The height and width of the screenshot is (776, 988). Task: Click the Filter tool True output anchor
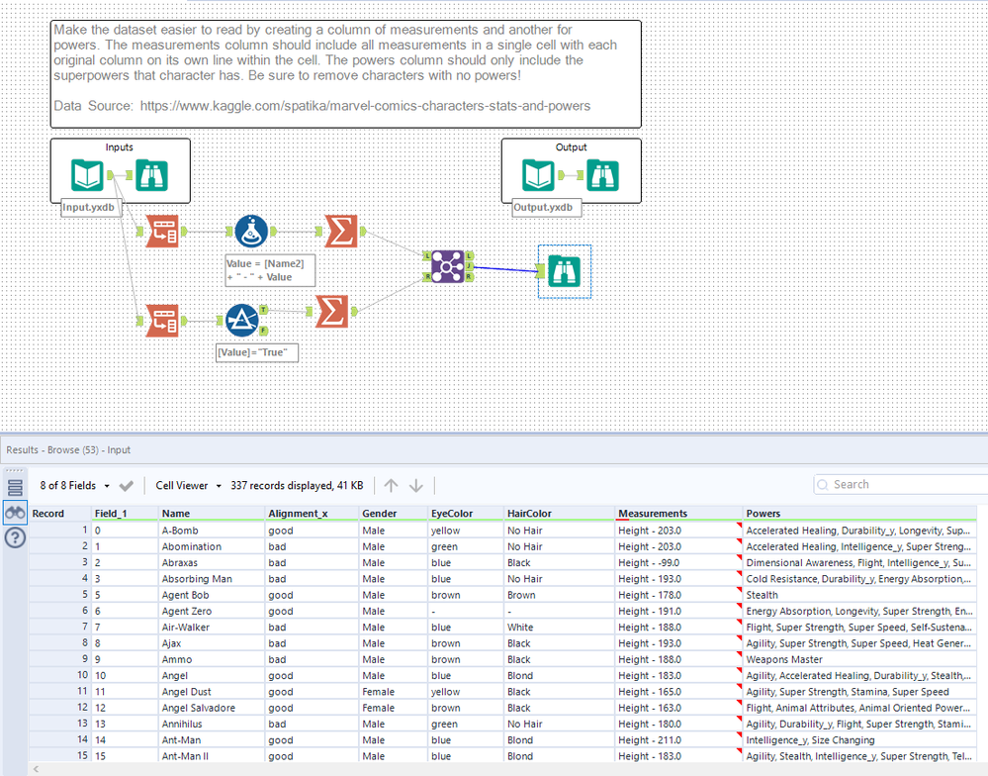click(263, 310)
